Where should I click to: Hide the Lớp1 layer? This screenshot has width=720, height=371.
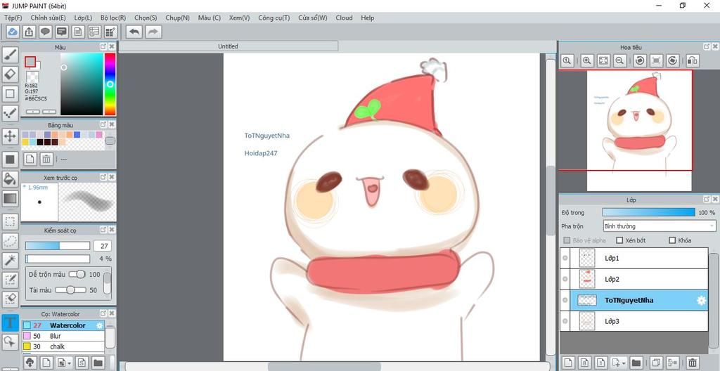click(x=565, y=258)
